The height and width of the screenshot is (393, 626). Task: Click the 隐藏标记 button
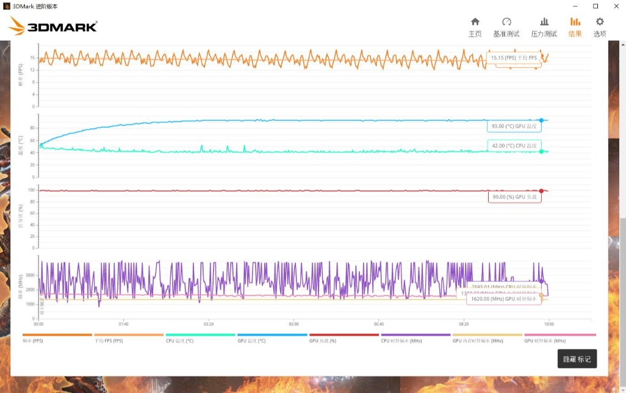577,359
